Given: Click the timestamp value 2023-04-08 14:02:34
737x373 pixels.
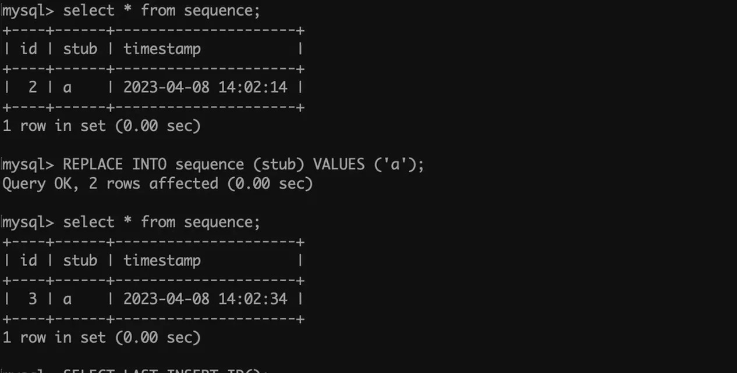Looking at the screenshot, I should click(x=205, y=299).
